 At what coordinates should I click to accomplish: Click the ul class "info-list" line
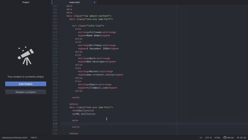coord(88,26)
